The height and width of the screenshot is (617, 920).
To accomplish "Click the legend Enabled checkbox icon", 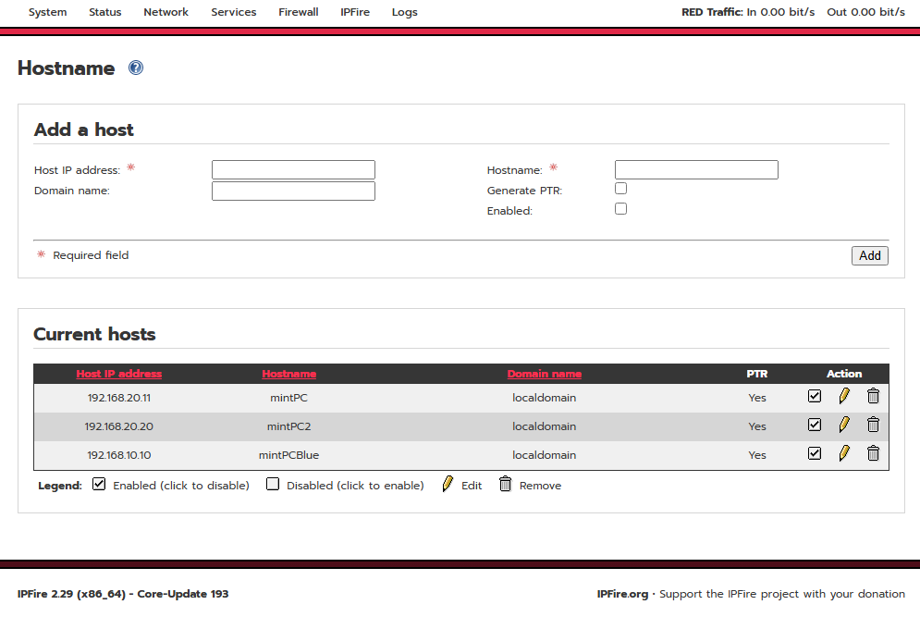I will click(x=99, y=484).
